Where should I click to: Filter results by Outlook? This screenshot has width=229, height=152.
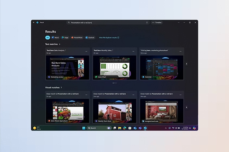[90, 38]
